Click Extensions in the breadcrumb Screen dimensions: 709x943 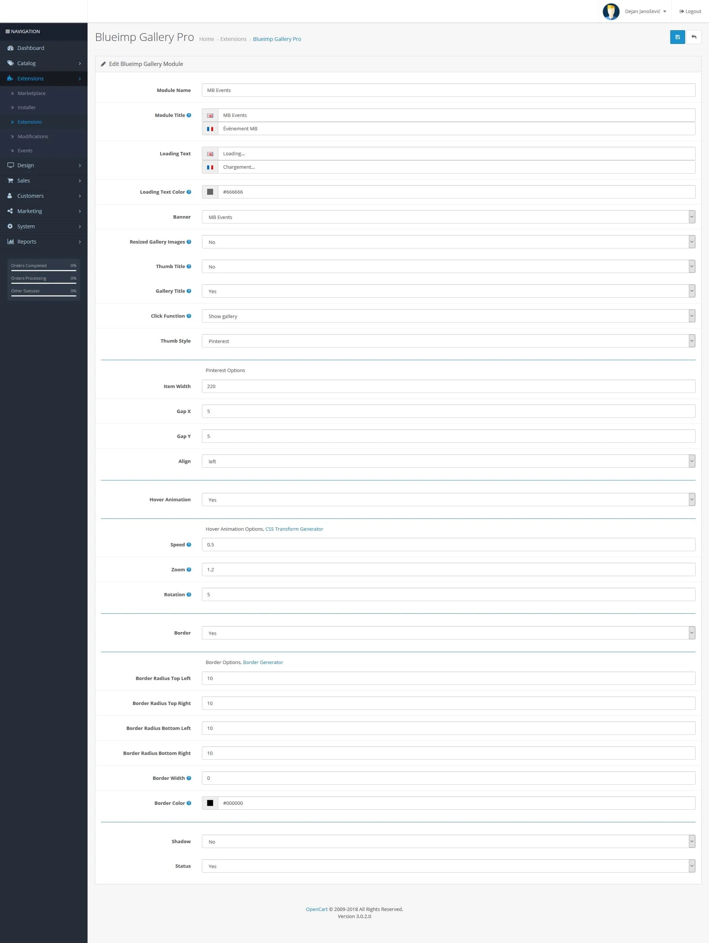point(233,39)
